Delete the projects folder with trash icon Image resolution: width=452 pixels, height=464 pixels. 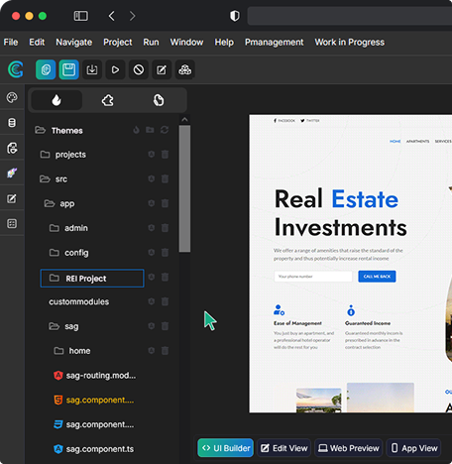[165, 155]
